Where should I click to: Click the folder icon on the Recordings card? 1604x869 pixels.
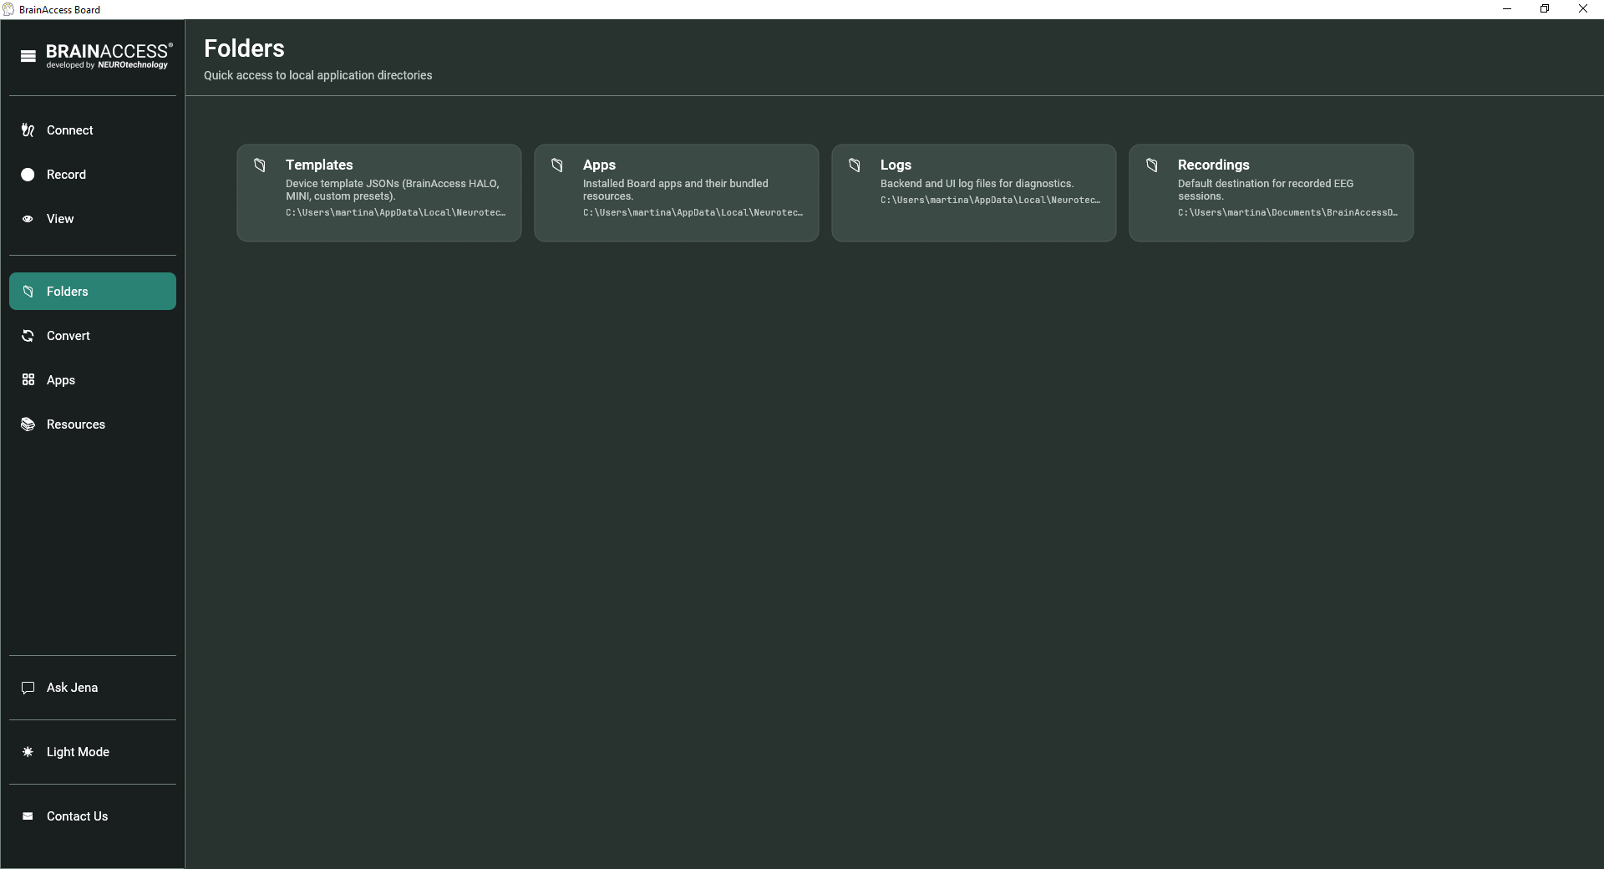tap(1152, 165)
